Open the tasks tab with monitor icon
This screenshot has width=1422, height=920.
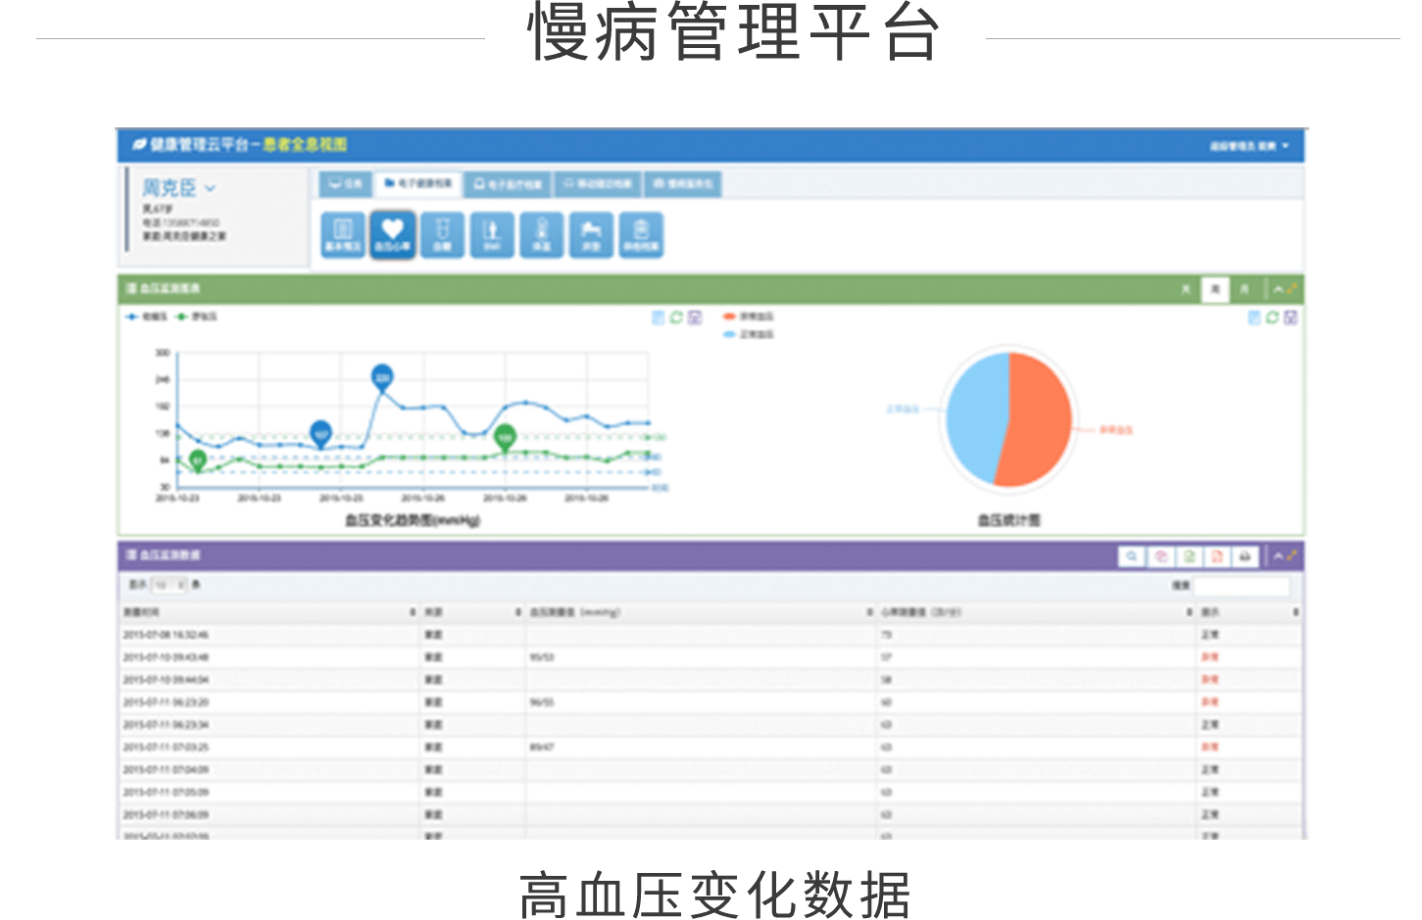pyautogui.click(x=345, y=183)
